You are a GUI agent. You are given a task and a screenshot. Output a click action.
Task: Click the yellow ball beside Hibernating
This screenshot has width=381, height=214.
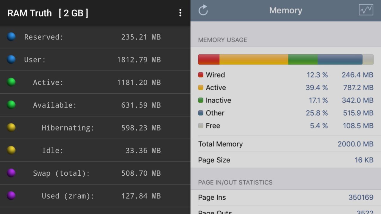pyautogui.click(x=11, y=128)
